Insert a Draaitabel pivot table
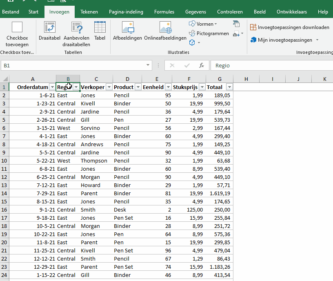The image size is (333, 281). [49, 31]
